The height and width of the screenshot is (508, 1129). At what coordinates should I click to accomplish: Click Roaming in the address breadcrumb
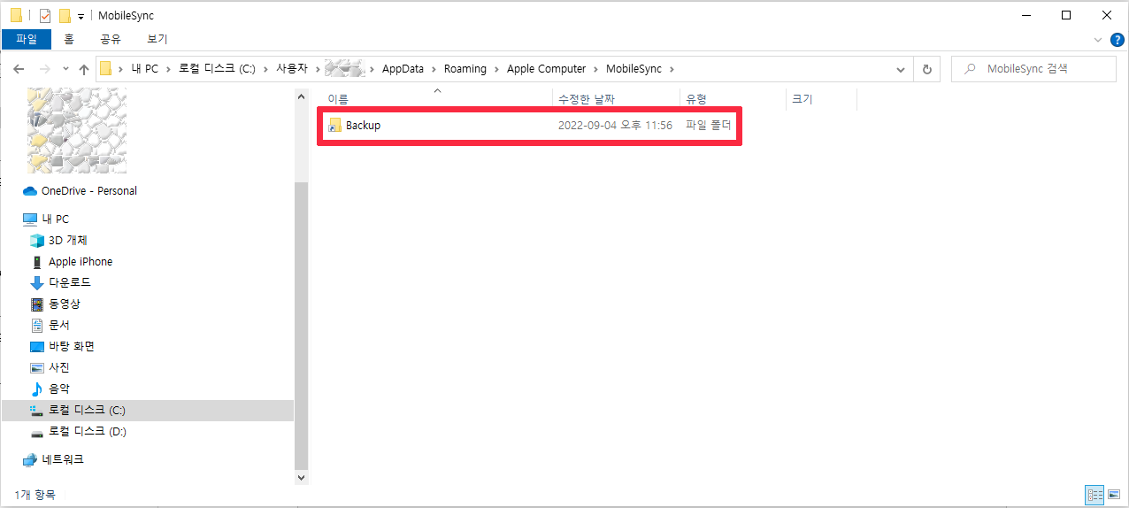[x=465, y=69]
